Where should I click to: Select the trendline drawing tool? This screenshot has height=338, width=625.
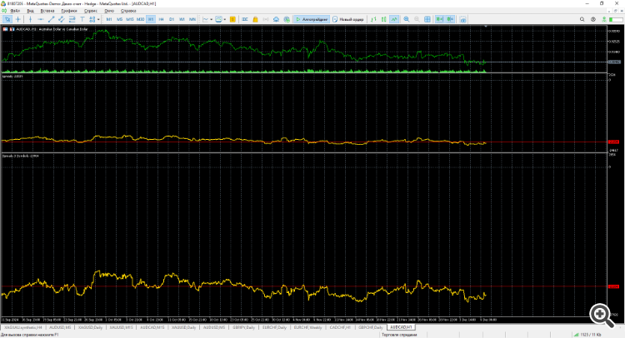51,19
